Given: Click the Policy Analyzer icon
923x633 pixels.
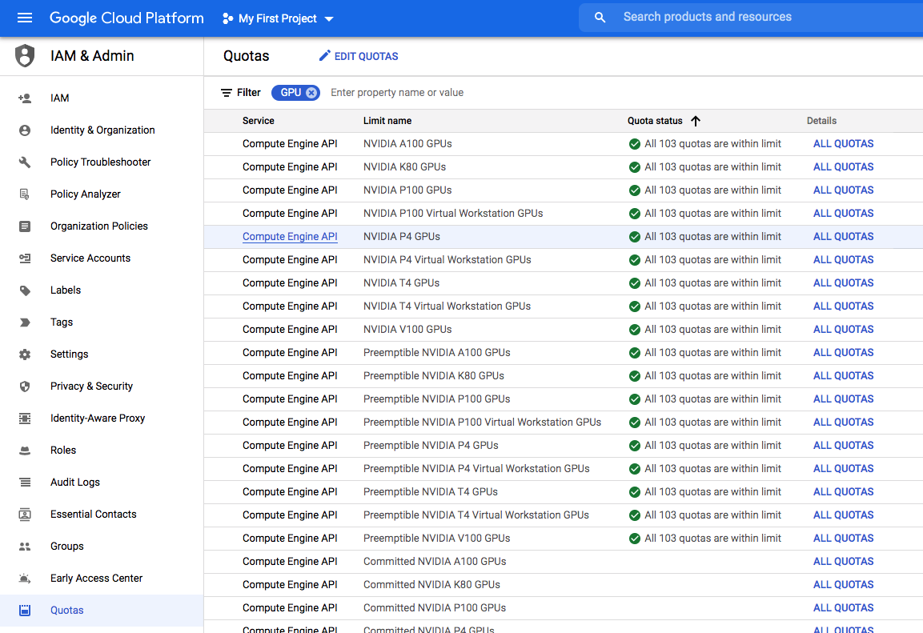Looking at the screenshot, I should 25,194.
